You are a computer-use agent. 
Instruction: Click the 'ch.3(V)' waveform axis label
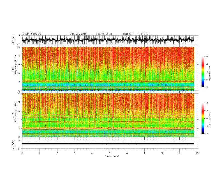[13, 144]
